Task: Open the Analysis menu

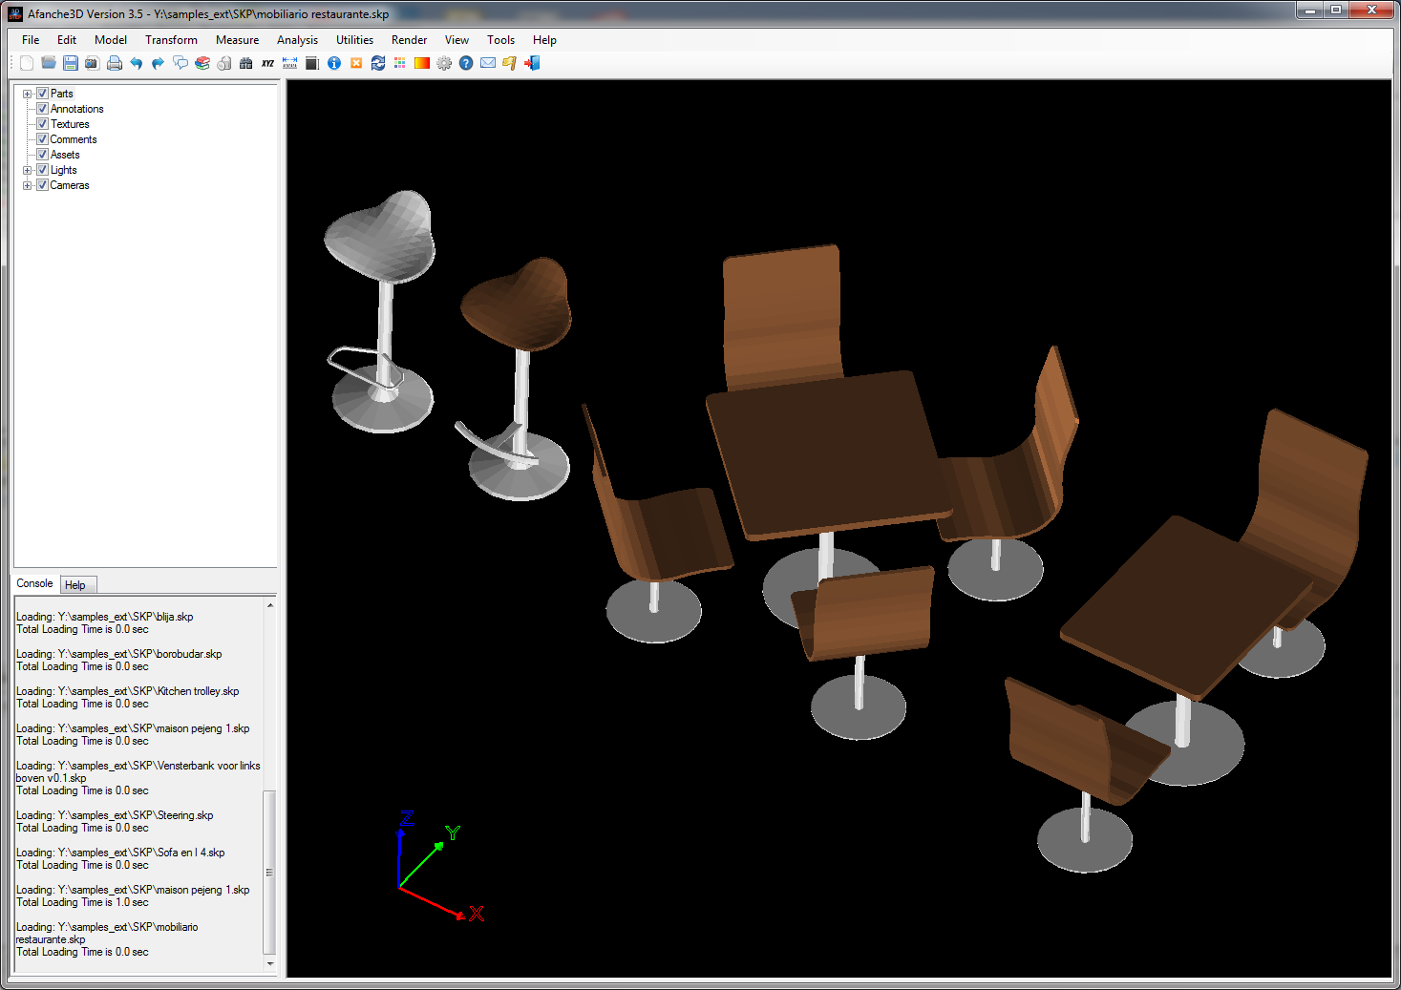Action: pos(297,40)
